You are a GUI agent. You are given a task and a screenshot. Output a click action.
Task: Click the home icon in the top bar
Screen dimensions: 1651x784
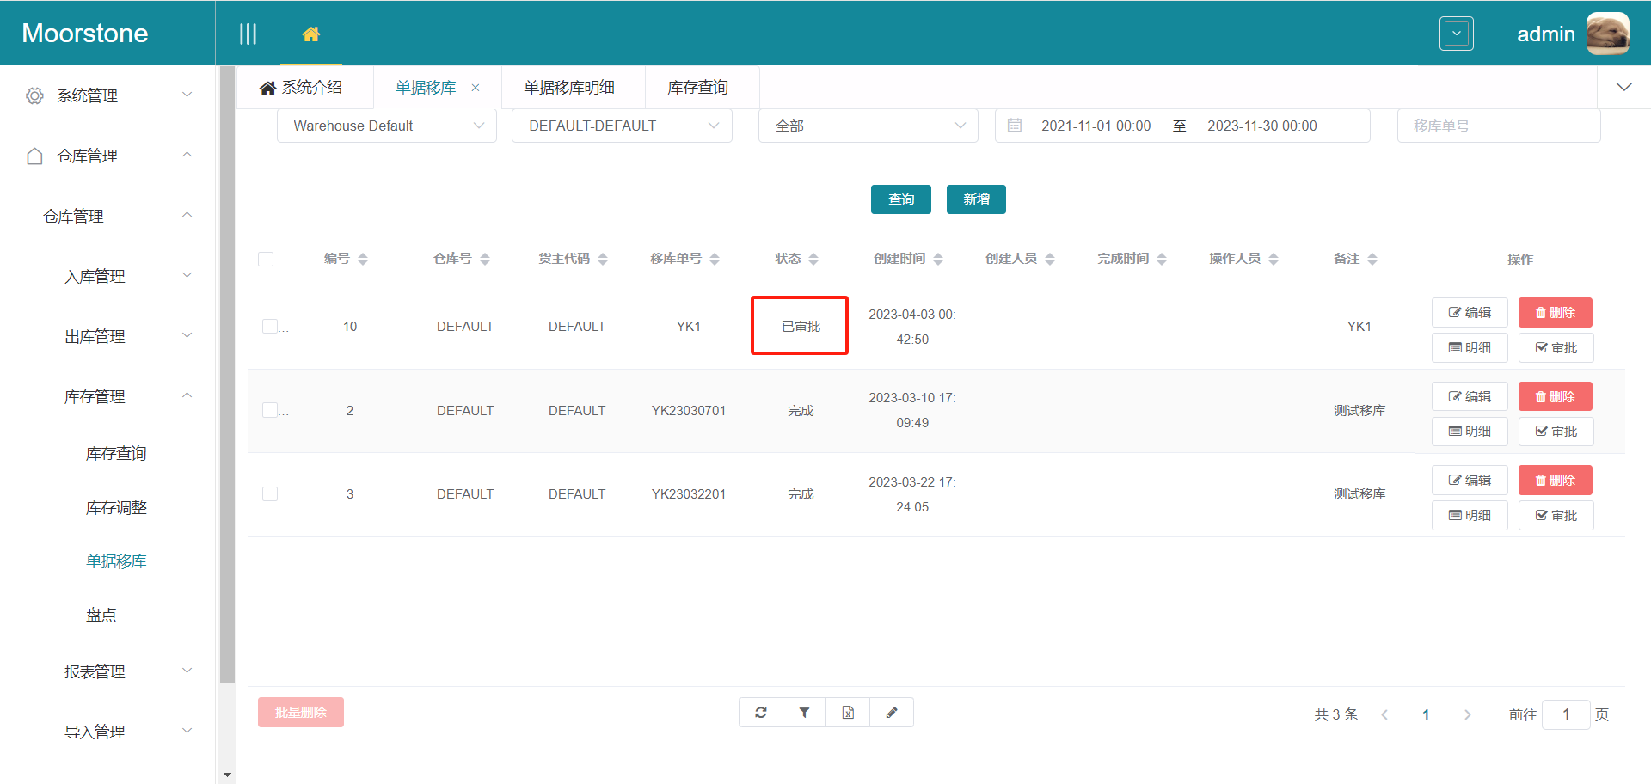(x=310, y=35)
